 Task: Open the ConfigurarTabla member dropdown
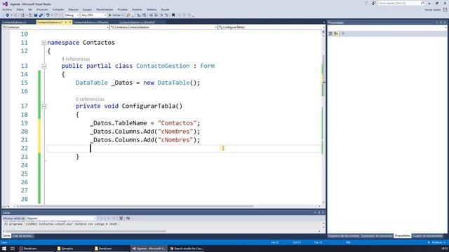pyautogui.click(x=272, y=27)
